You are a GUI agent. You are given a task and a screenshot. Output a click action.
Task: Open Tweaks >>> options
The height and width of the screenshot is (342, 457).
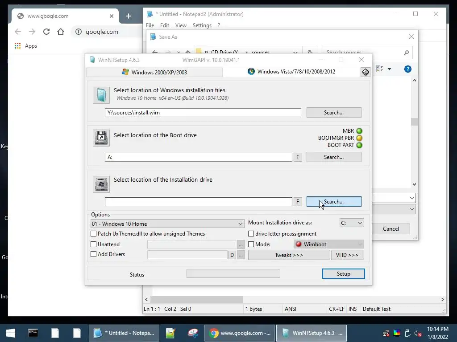(x=289, y=255)
